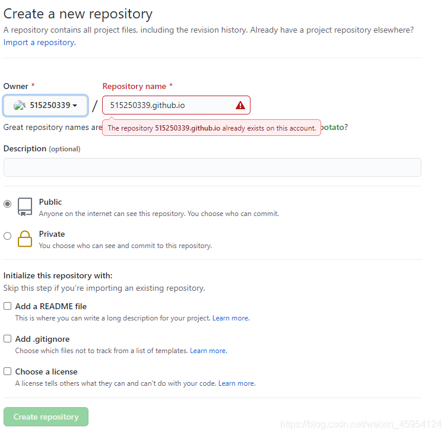The image size is (447, 435).
Task: Select the Private radio button
Action: [7, 236]
